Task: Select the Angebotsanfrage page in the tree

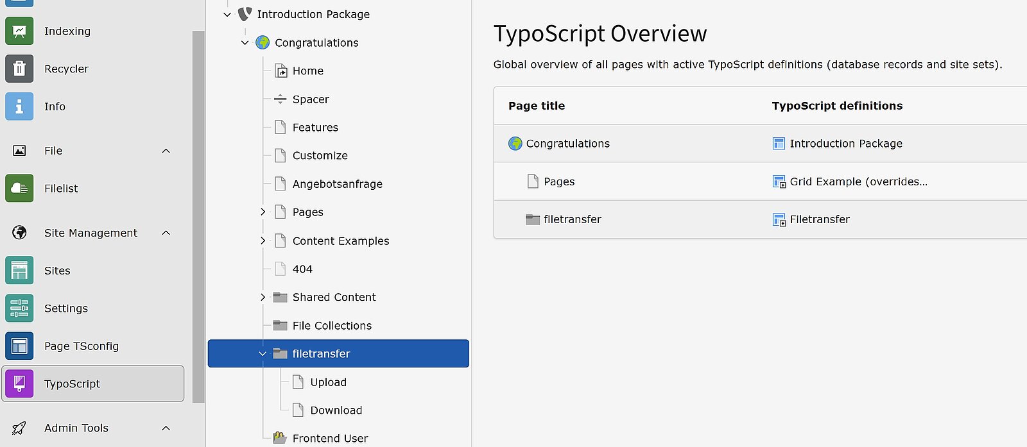Action: coord(337,184)
